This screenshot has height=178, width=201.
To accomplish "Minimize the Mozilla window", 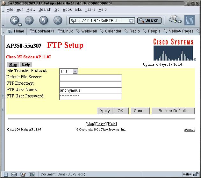I will 189,4.
